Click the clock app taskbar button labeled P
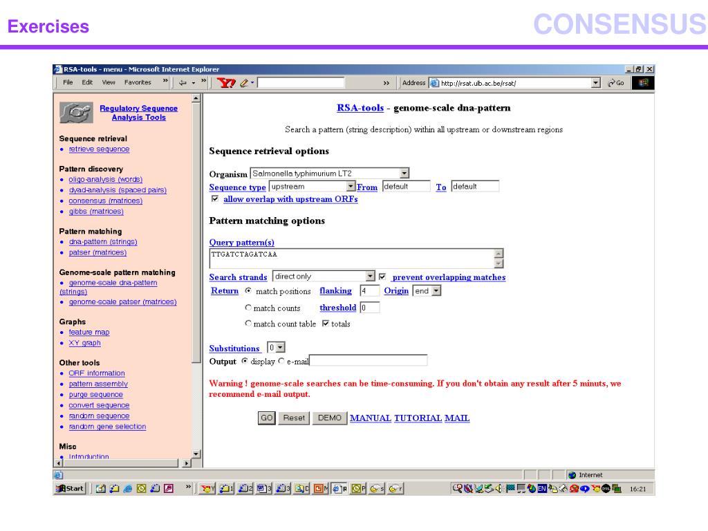Image resolution: width=708 pixels, height=531 pixels. click(359, 489)
